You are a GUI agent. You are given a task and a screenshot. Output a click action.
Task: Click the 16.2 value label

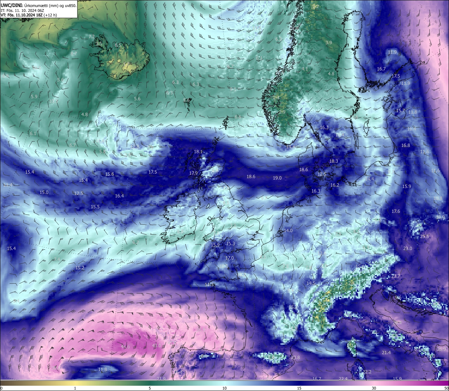click(335, 185)
